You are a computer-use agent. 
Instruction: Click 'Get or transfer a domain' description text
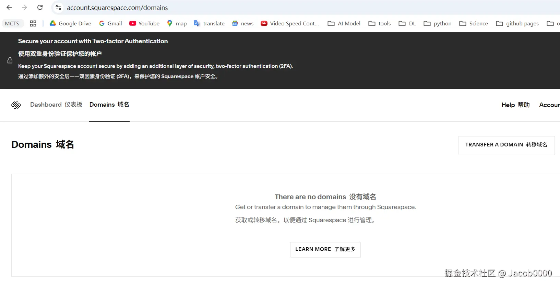point(325,207)
